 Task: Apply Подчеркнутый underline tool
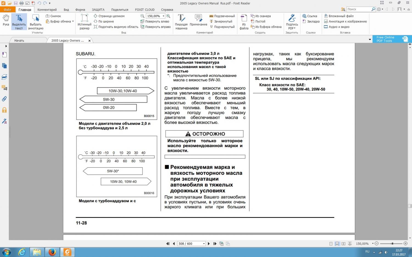click(x=222, y=27)
